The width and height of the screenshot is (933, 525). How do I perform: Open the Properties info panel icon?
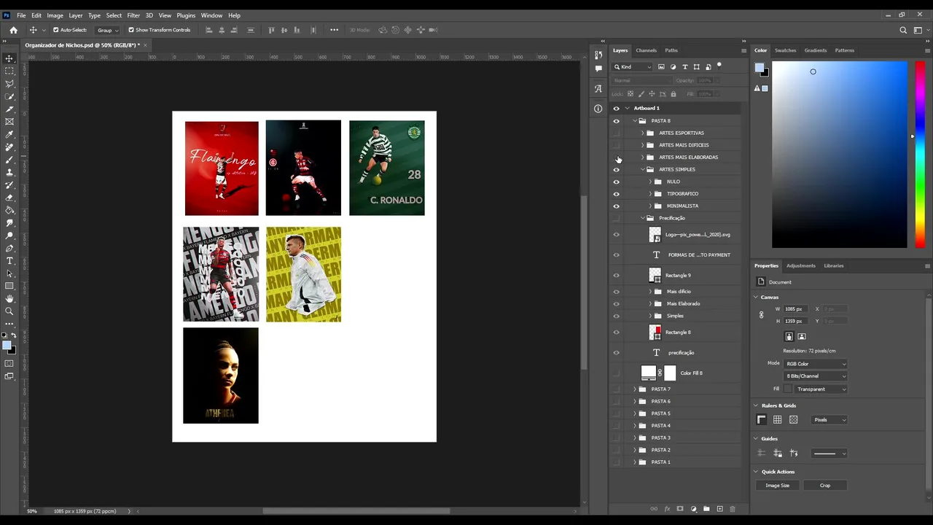coord(598,109)
